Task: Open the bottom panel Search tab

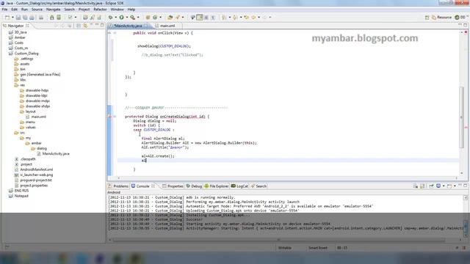Action: tap(258, 186)
